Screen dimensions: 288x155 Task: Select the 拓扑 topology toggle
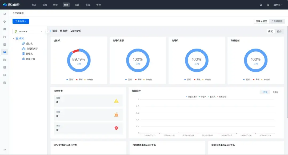click(279, 31)
